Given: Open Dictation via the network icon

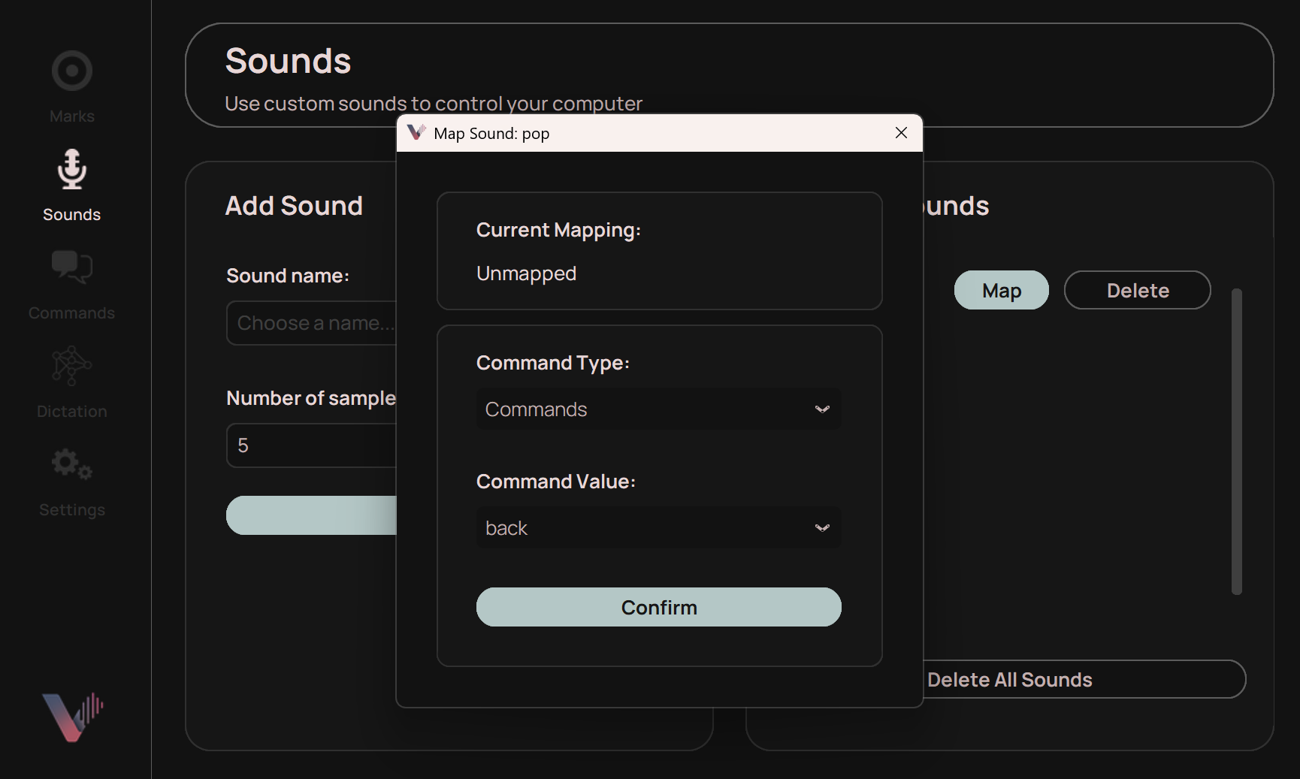Looking at the screenshot, I should tap(71, 366).
